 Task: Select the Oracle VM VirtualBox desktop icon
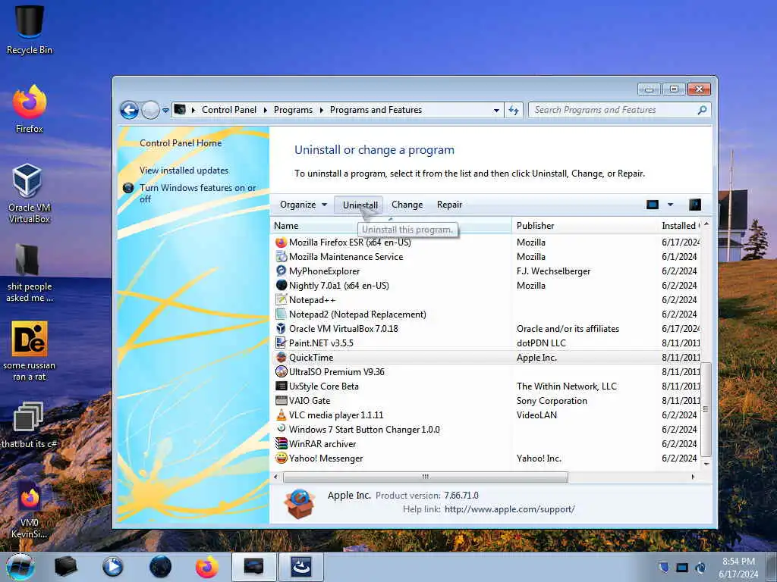[x=30, y=193]
